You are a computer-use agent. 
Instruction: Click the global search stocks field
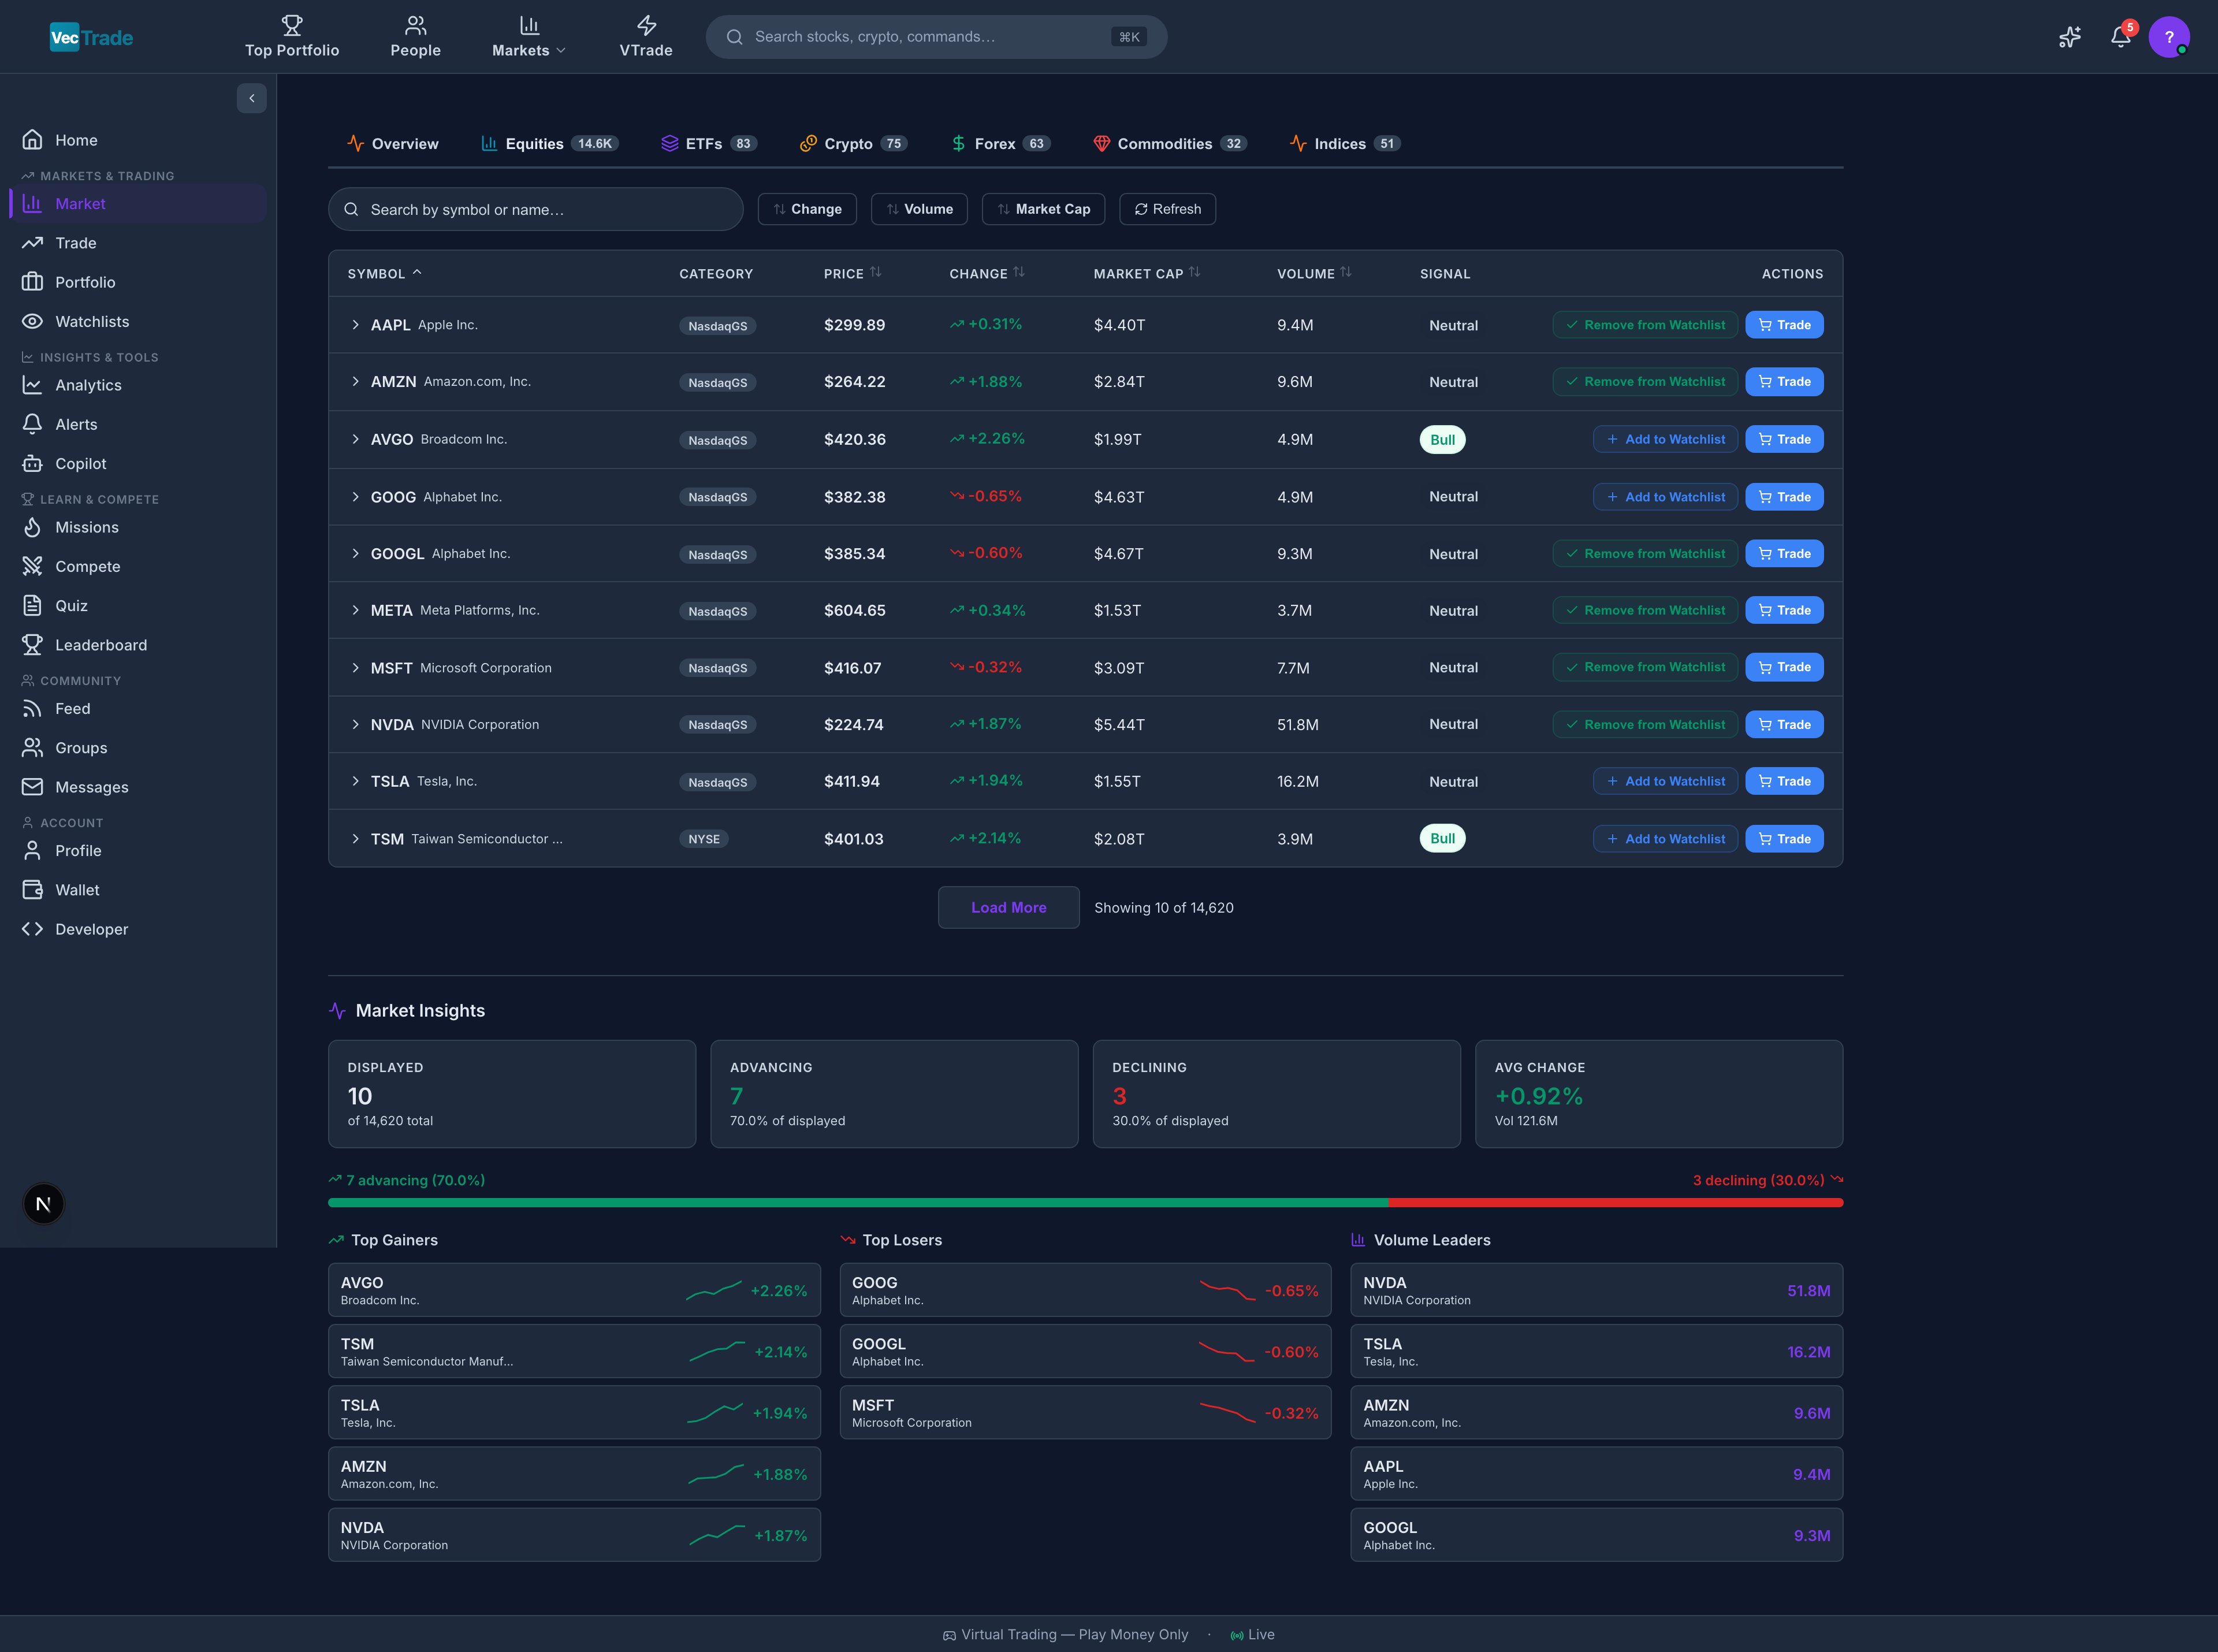[x=936, y=37]
